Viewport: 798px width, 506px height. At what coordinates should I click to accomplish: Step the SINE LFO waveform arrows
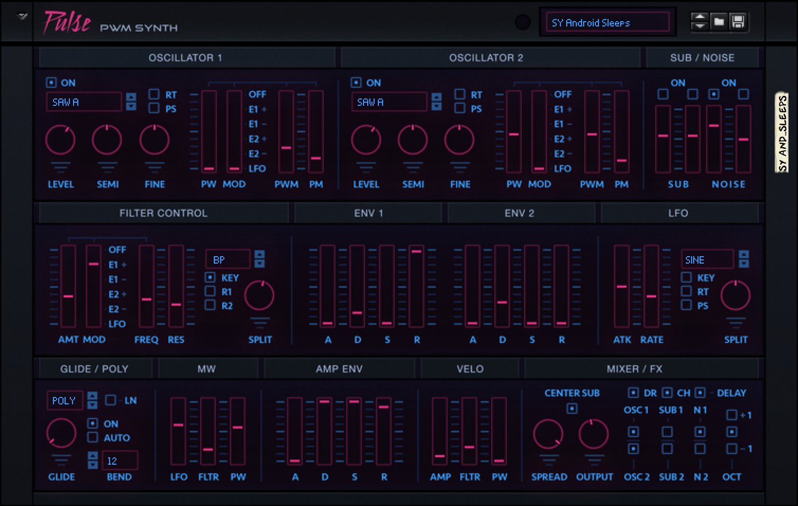(x=743, y=259)
